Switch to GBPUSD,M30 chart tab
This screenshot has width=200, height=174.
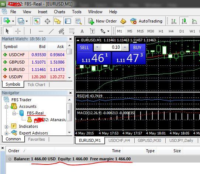(149, 140)
